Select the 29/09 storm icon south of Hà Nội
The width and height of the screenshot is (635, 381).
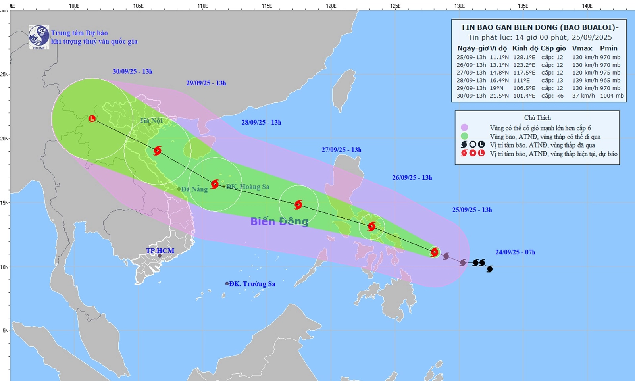(x=157, y=150)
